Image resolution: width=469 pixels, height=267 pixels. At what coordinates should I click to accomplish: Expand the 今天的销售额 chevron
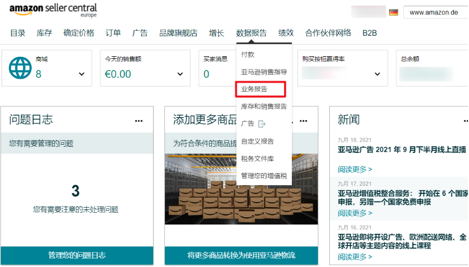tap(180, 74)
